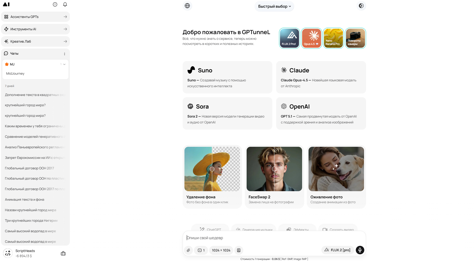Screen dimensions: 475x262
Task: Click the notifications bell icon
Action: tap(65, 4)
